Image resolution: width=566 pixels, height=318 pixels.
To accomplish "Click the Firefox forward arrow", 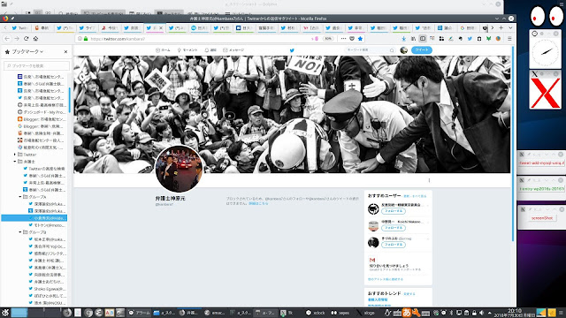I will coord(17,39).
